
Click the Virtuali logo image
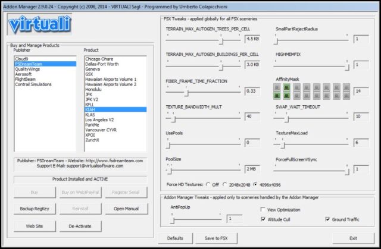click(40, 24)
